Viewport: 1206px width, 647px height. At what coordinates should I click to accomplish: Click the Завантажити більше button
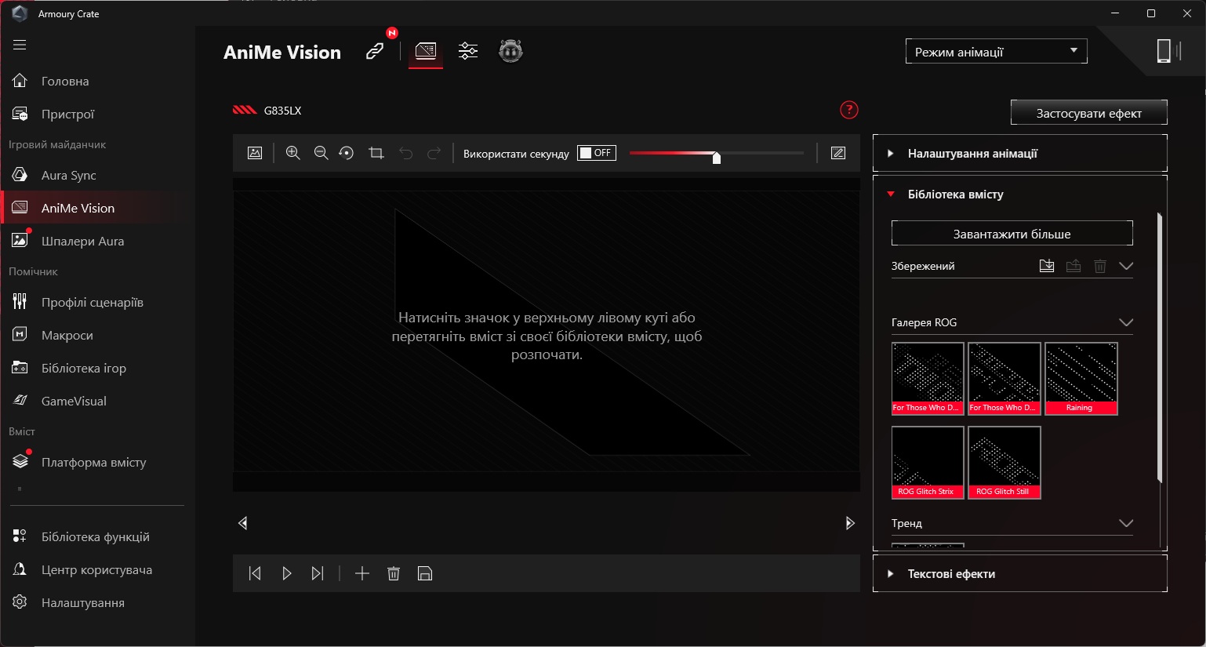click(1012, 234)
